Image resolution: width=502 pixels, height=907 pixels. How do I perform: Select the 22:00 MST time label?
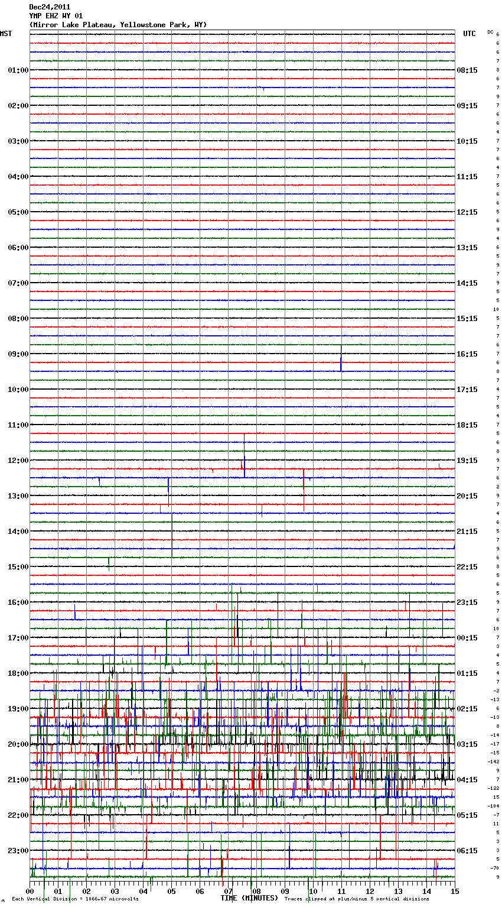pos(18,815)
